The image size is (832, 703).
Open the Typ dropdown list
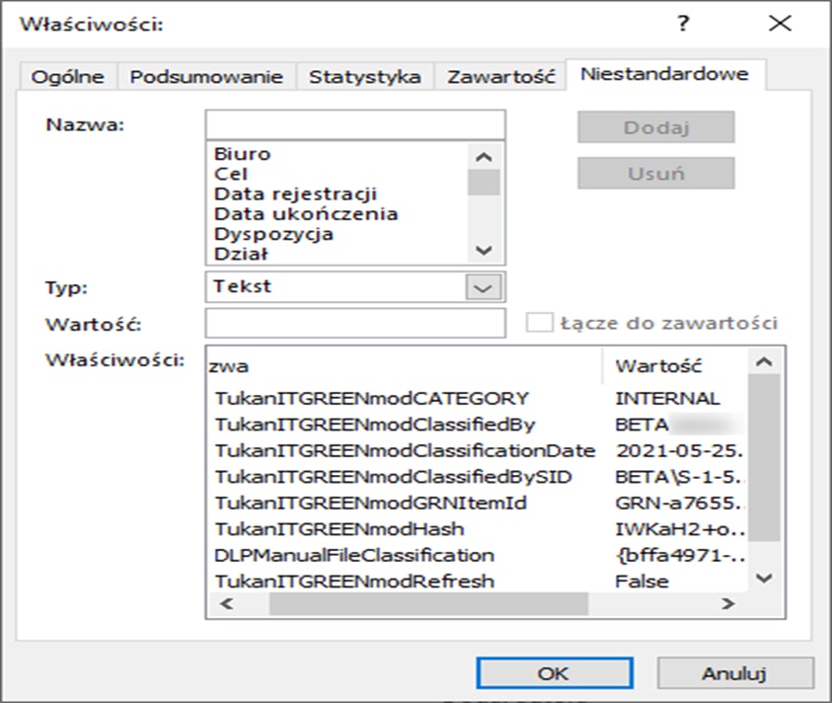click(483, 287)
